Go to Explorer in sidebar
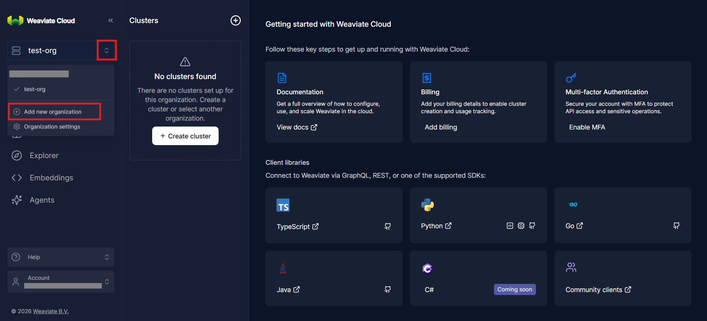Screen dimensions: 707x321 (44, 155)
